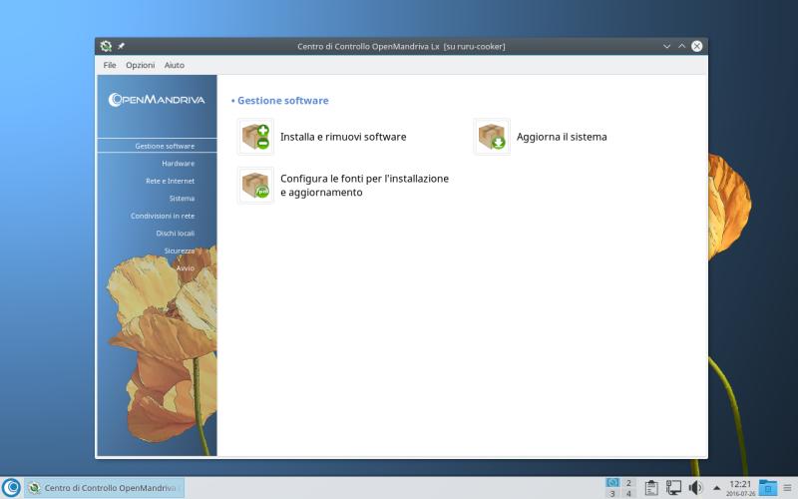Expand hidden system tray icons arrow
798x499 pixels.
(x=716, y=488)
